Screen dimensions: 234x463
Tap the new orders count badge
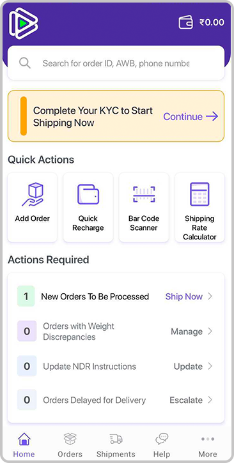pyautogui.click(x=26, y=296)
